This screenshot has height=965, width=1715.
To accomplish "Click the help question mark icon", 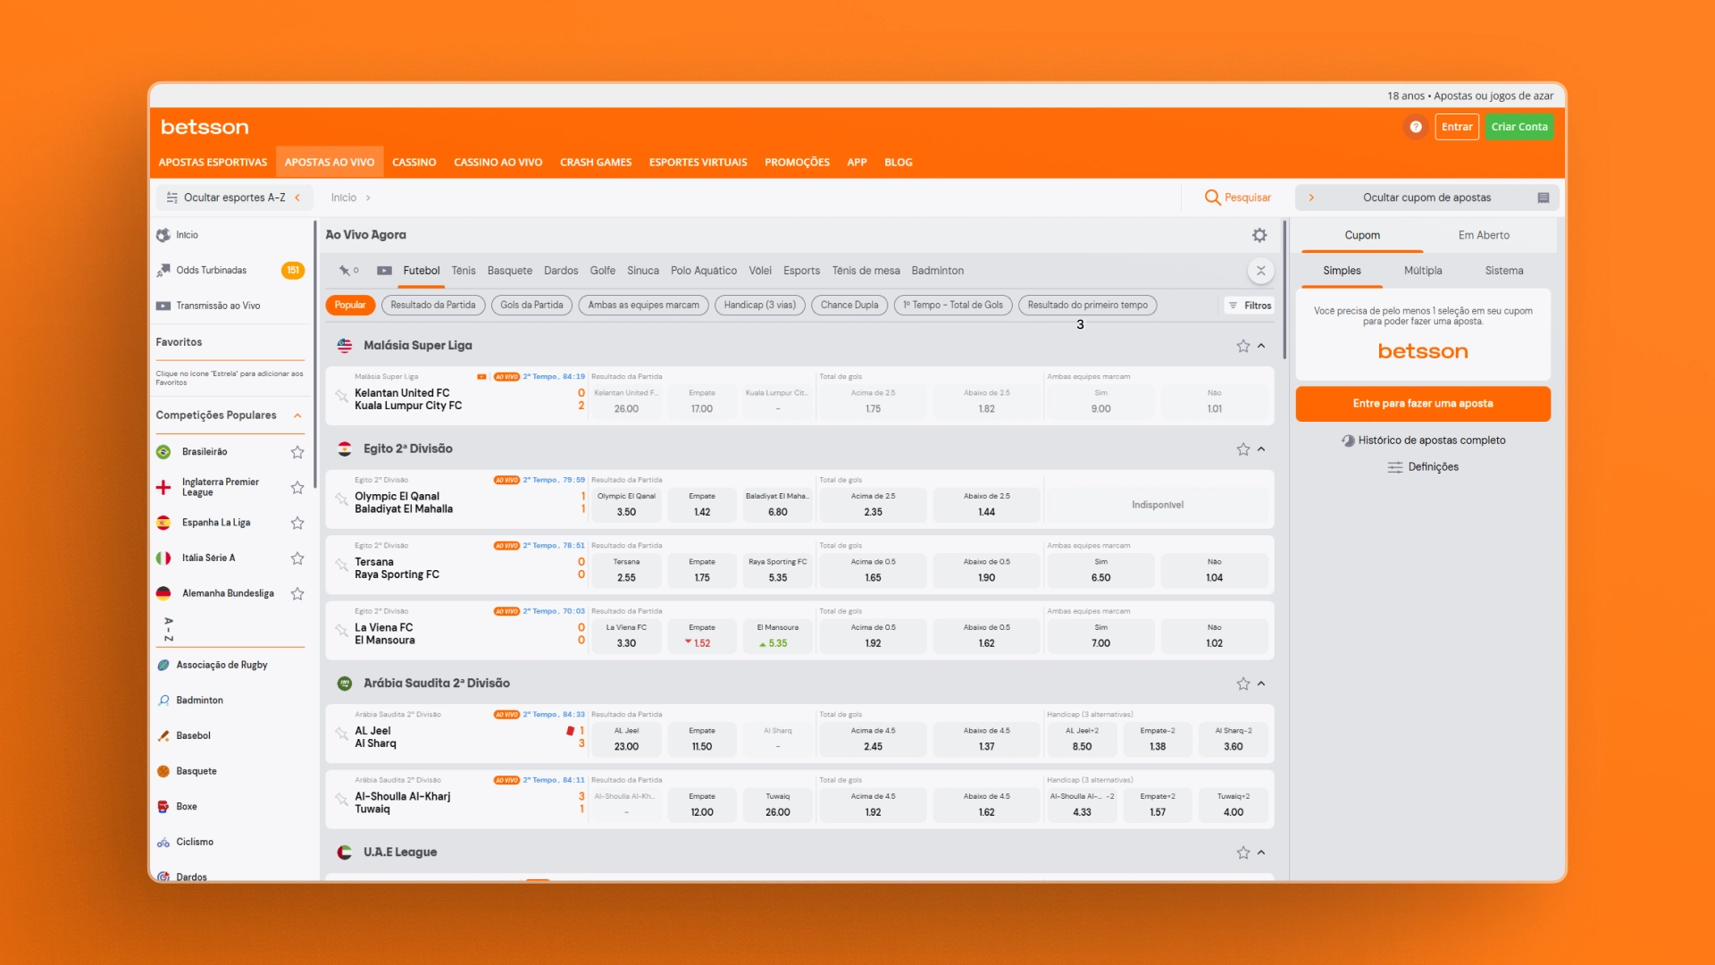I will point(1416,127).
